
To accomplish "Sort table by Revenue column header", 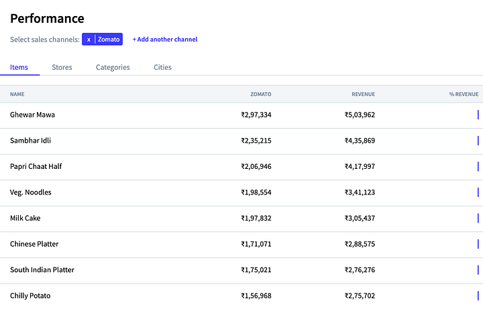I will click(x=363, y=95).
